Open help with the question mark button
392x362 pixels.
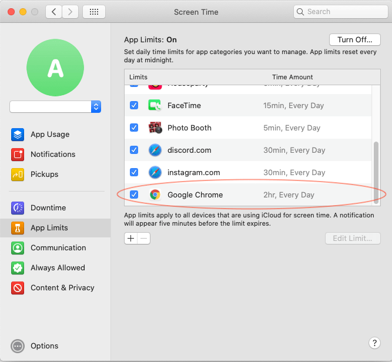[374, 343]
